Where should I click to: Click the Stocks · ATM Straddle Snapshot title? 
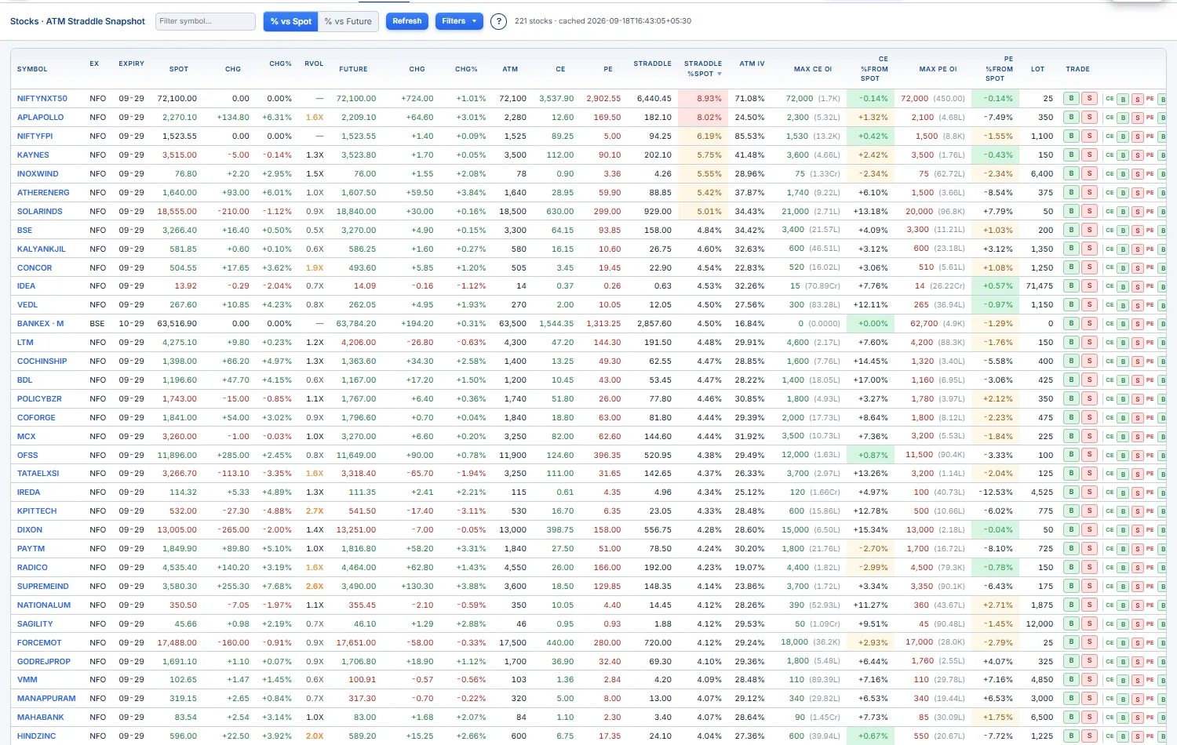click(78, 21)
